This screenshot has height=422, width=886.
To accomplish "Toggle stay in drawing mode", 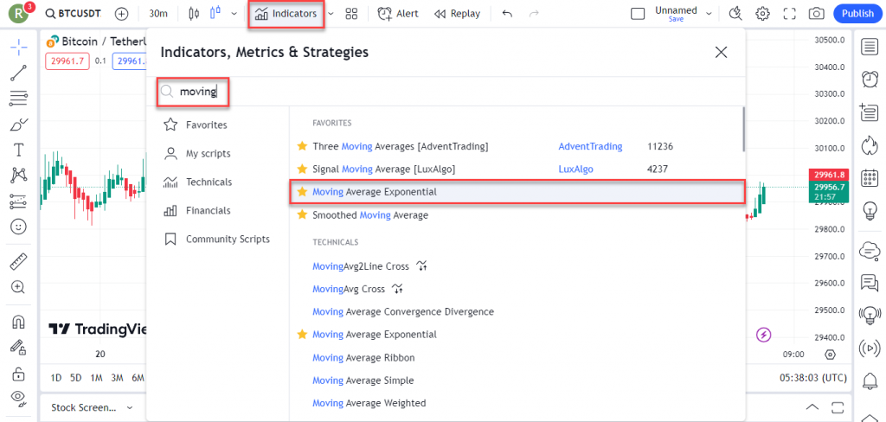I will [19, 347].
